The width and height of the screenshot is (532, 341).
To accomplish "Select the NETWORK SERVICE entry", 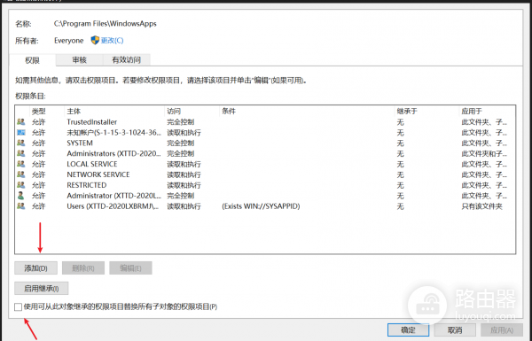I will 98,174.
